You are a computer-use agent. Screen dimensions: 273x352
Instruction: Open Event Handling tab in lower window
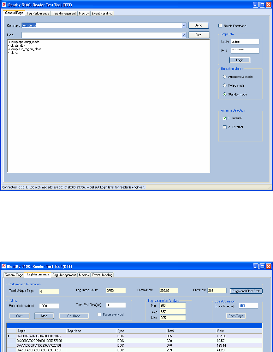click(x=102, y=275)
